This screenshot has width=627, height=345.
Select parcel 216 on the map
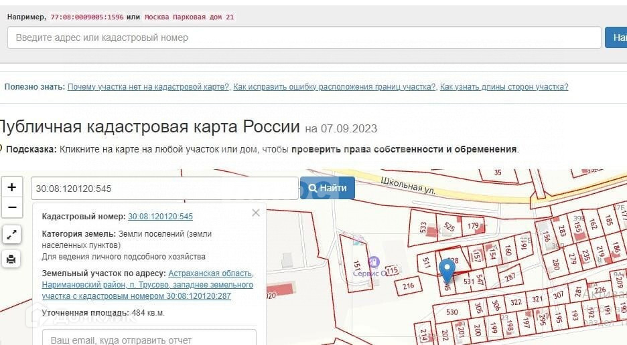pos(408,286)
